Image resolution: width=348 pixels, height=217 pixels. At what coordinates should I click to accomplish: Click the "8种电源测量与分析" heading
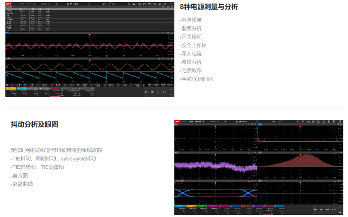point(209,7)
